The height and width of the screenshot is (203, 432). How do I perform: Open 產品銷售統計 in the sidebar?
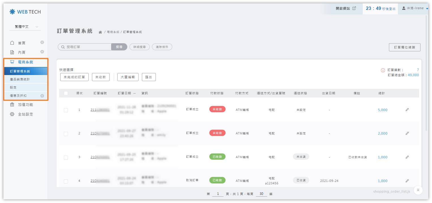(x=20, y=79)
